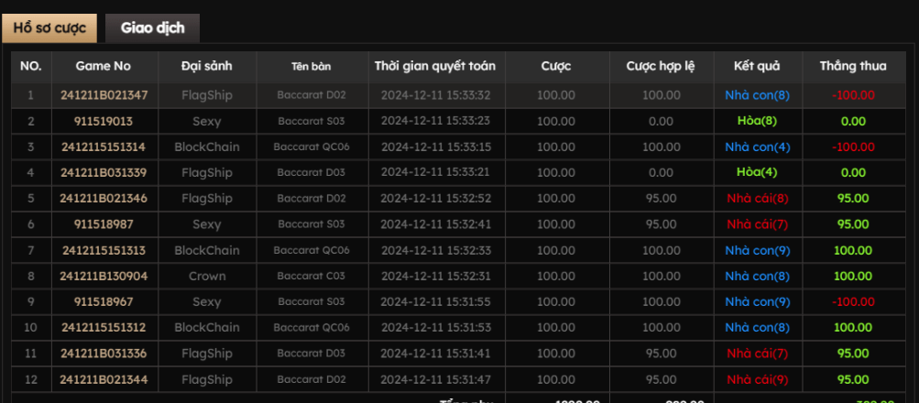Select the Crown hall cell in row 8

tap(207, 276)
